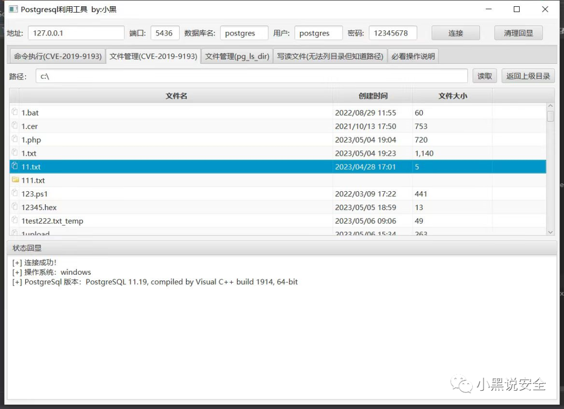Click the file icon beside 1test222.txt_temp
564x409 pixels.
[x=15, y=220]
